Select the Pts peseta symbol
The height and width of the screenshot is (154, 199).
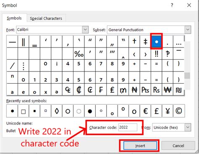145,90
